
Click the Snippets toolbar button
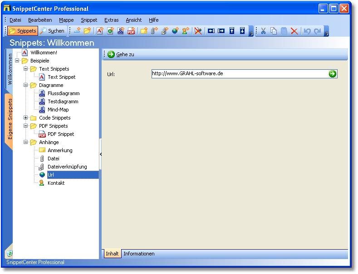click(23, 31)
